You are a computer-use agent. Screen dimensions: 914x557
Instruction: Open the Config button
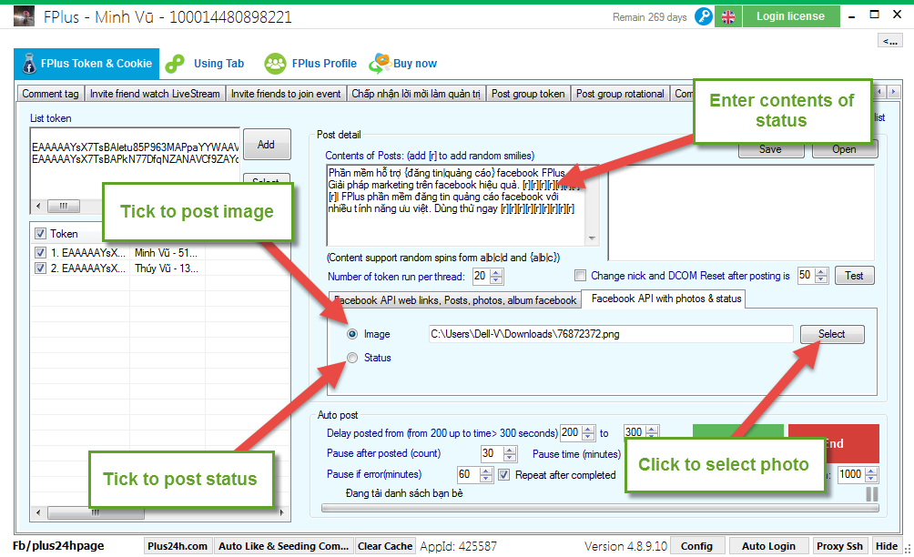[x=696, y=546]
